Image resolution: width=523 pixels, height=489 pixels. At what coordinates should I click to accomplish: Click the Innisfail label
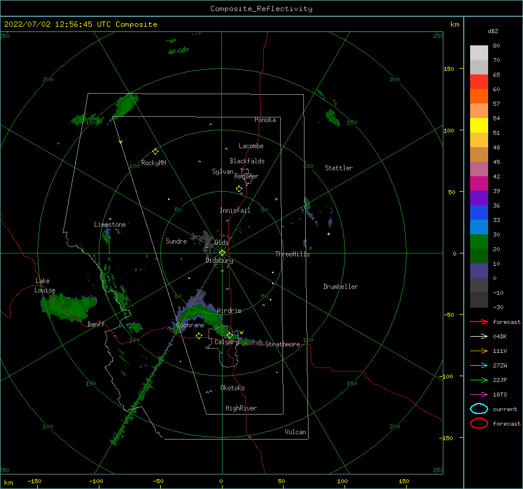(x=235, y=210)
